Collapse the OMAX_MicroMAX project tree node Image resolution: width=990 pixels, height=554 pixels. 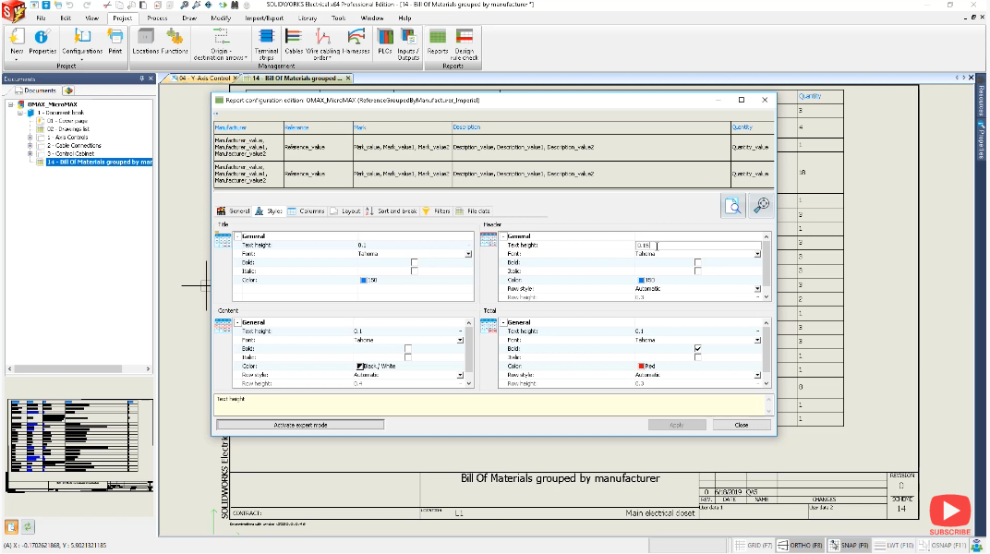coord(11,104)
